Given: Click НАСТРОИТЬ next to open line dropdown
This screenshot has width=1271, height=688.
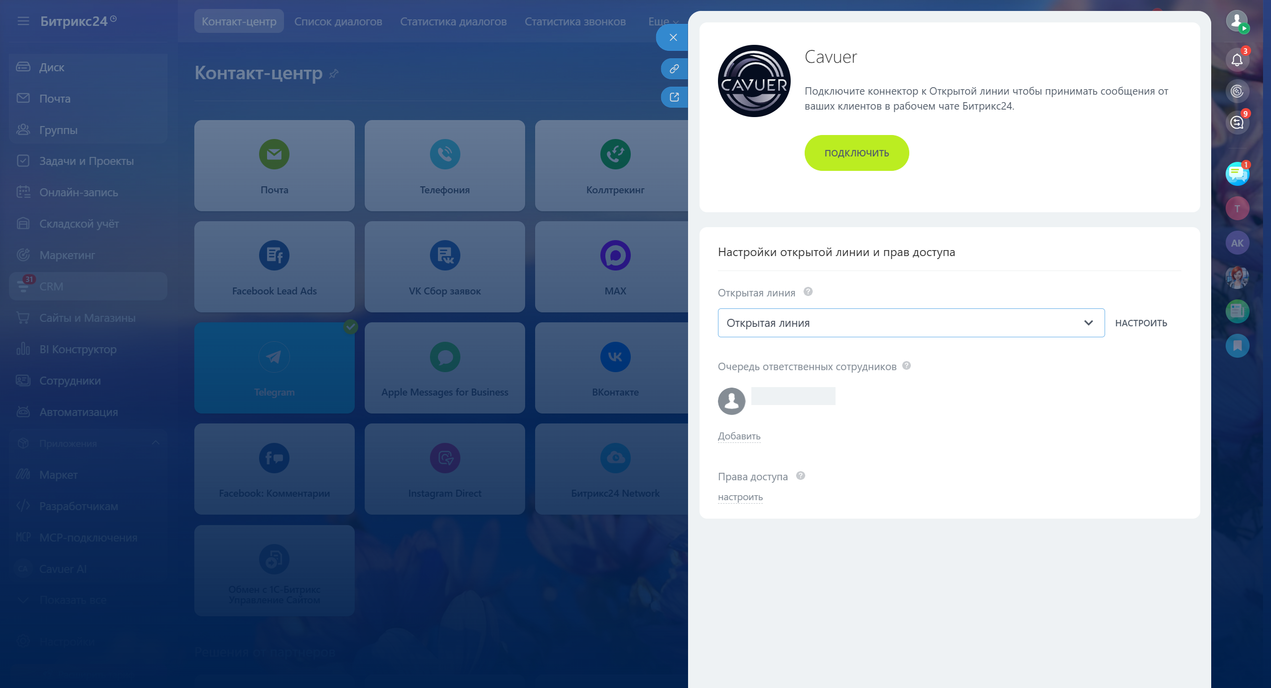Looking at the screenshot, I should pyautogui.click(x=1141, y=323).
